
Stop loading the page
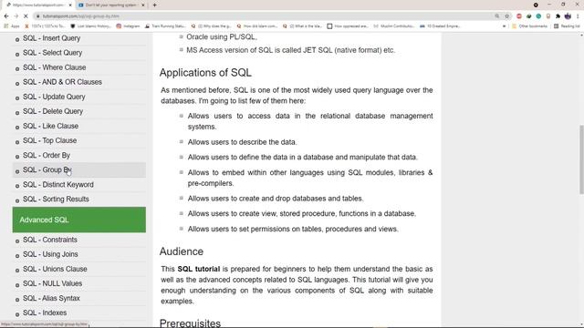point(26,16)
